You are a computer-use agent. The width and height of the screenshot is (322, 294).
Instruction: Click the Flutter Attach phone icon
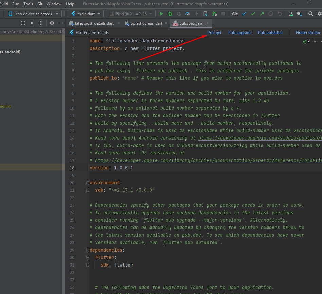[205, 14]
